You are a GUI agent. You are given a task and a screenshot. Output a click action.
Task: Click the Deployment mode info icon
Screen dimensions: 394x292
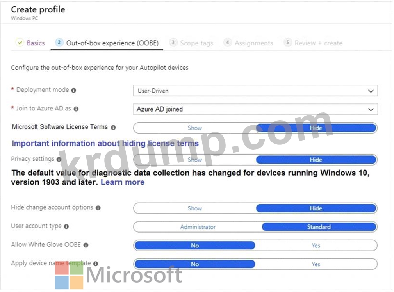click(74, 90)
